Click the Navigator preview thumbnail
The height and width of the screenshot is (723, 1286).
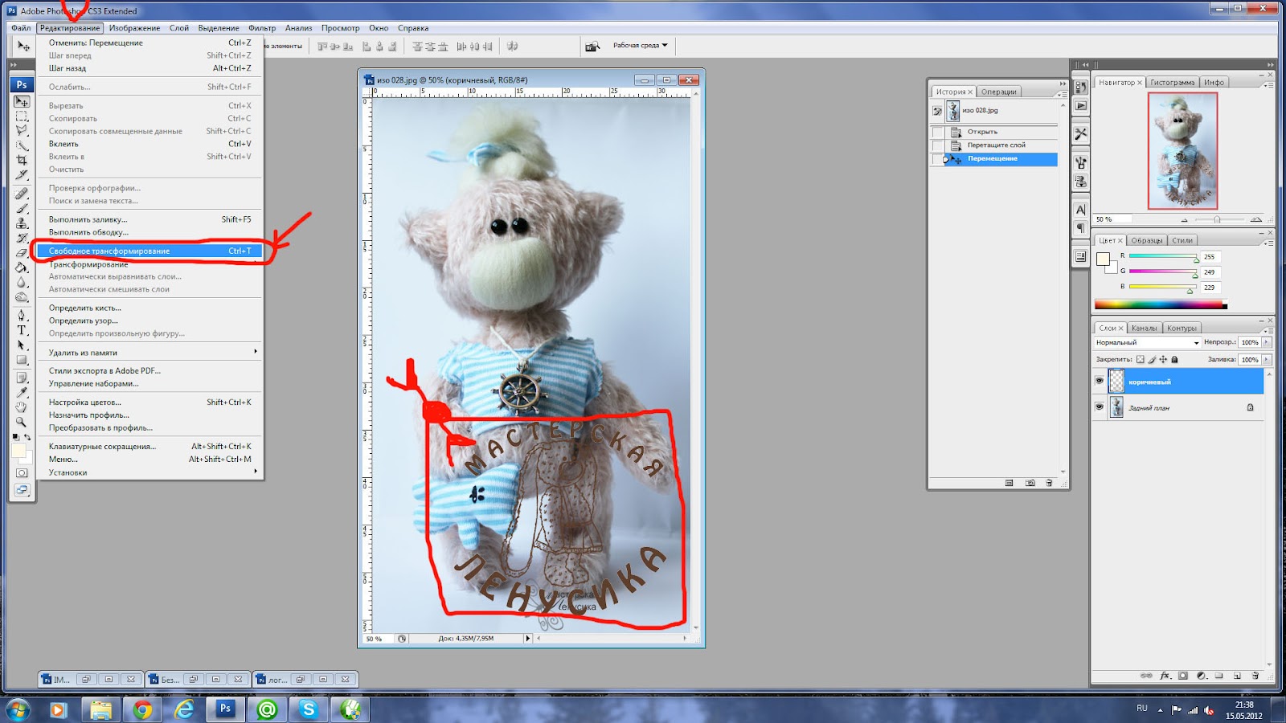pyautogui.click(x=1182, y=151)
